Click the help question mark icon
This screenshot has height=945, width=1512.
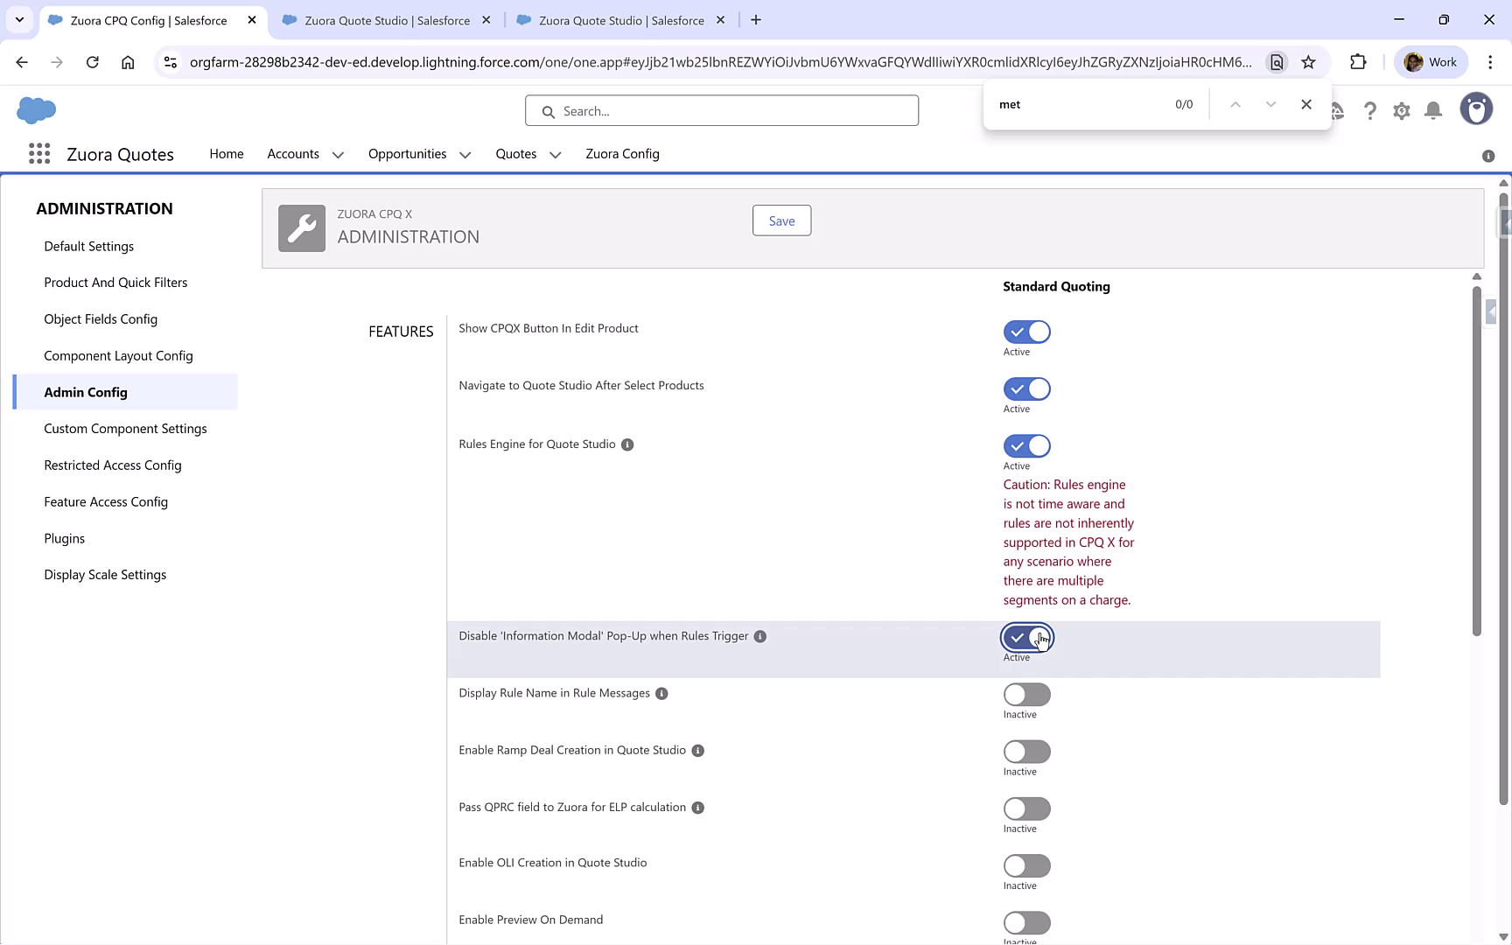coord(1370,110)
